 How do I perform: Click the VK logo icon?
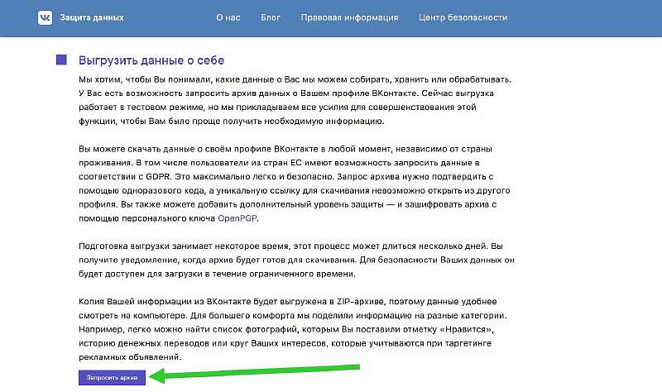point(45,17)
